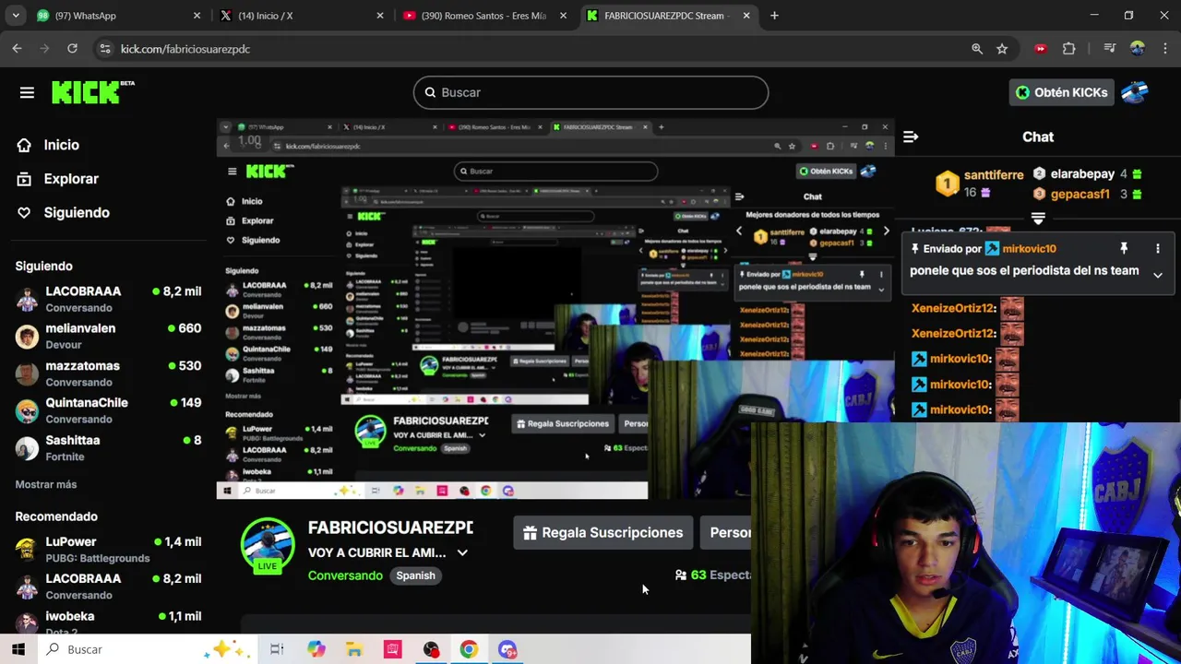The height and width of the screenshot is (664, 1181).
Task: Reload the Kick page
Action: point(72,49)
